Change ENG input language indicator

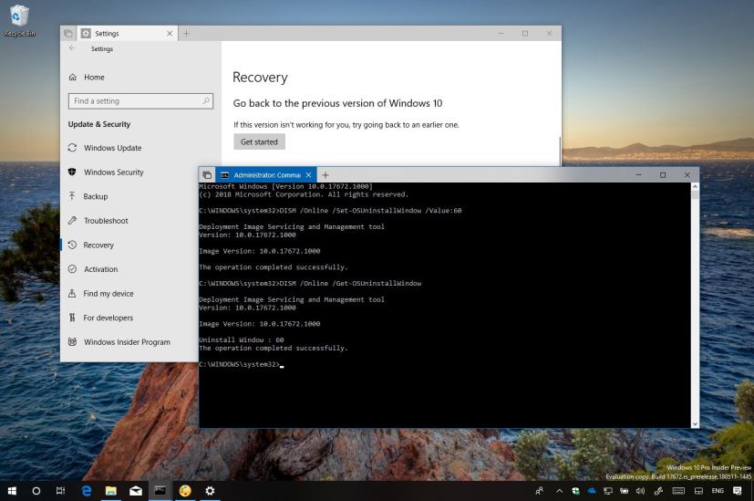click(x=718, y=491)
